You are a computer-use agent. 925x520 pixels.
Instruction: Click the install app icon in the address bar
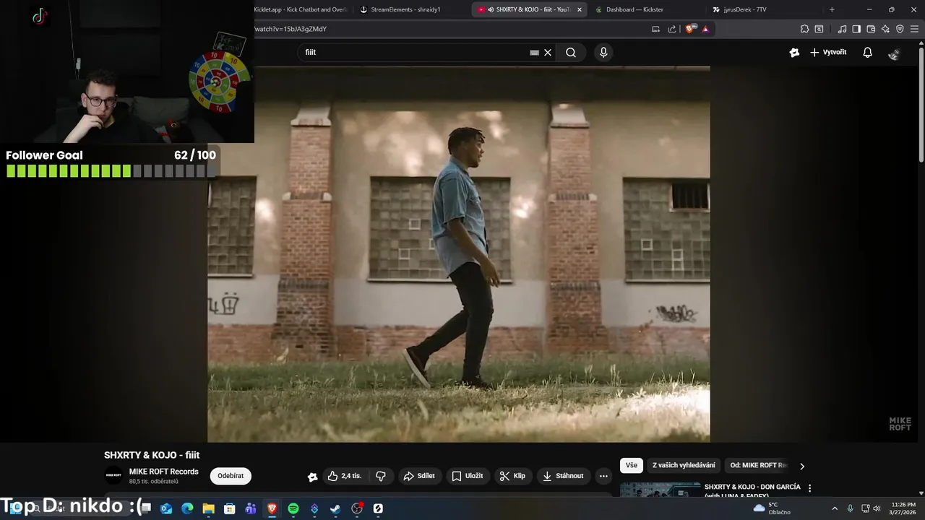655,29
